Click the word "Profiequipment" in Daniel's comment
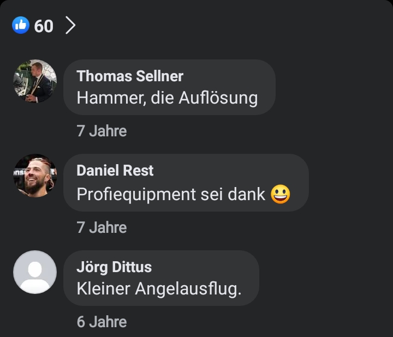Image resolution: width=393 pixels, height=337 pixels. (x=136, y=195)
